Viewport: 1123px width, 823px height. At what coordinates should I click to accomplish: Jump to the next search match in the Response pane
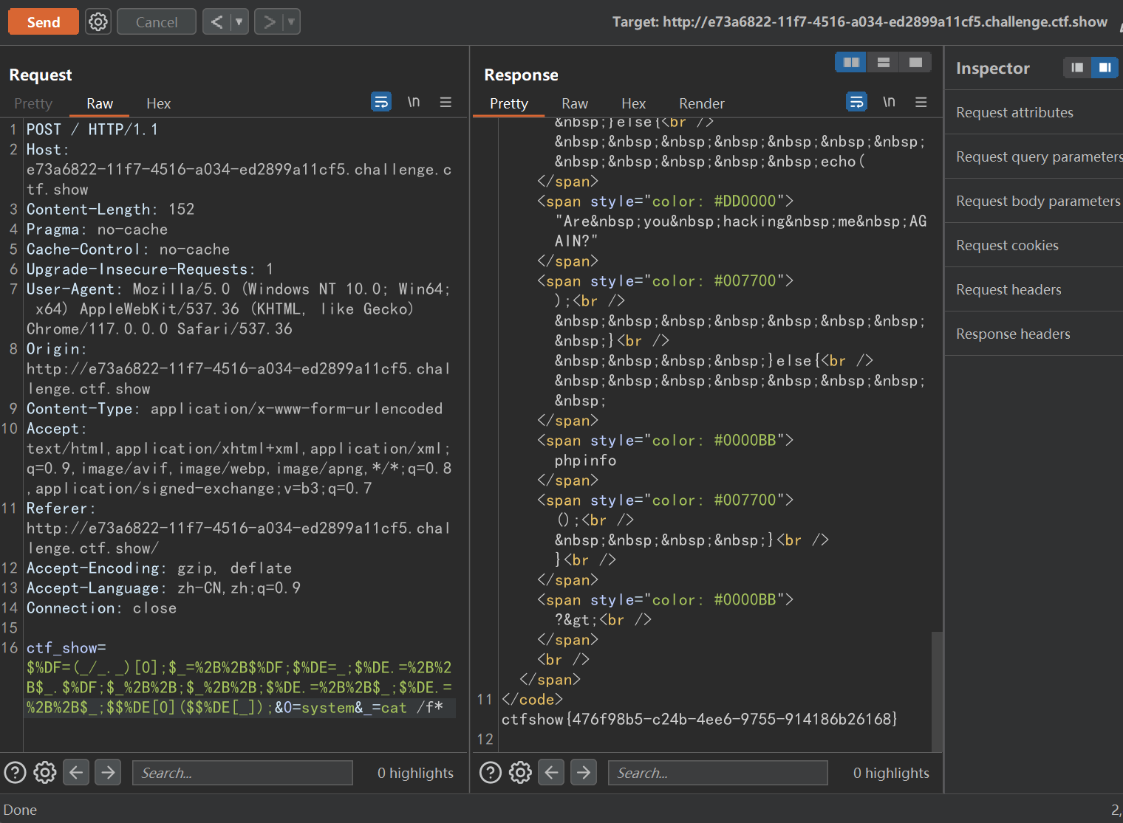pos(584,773)
